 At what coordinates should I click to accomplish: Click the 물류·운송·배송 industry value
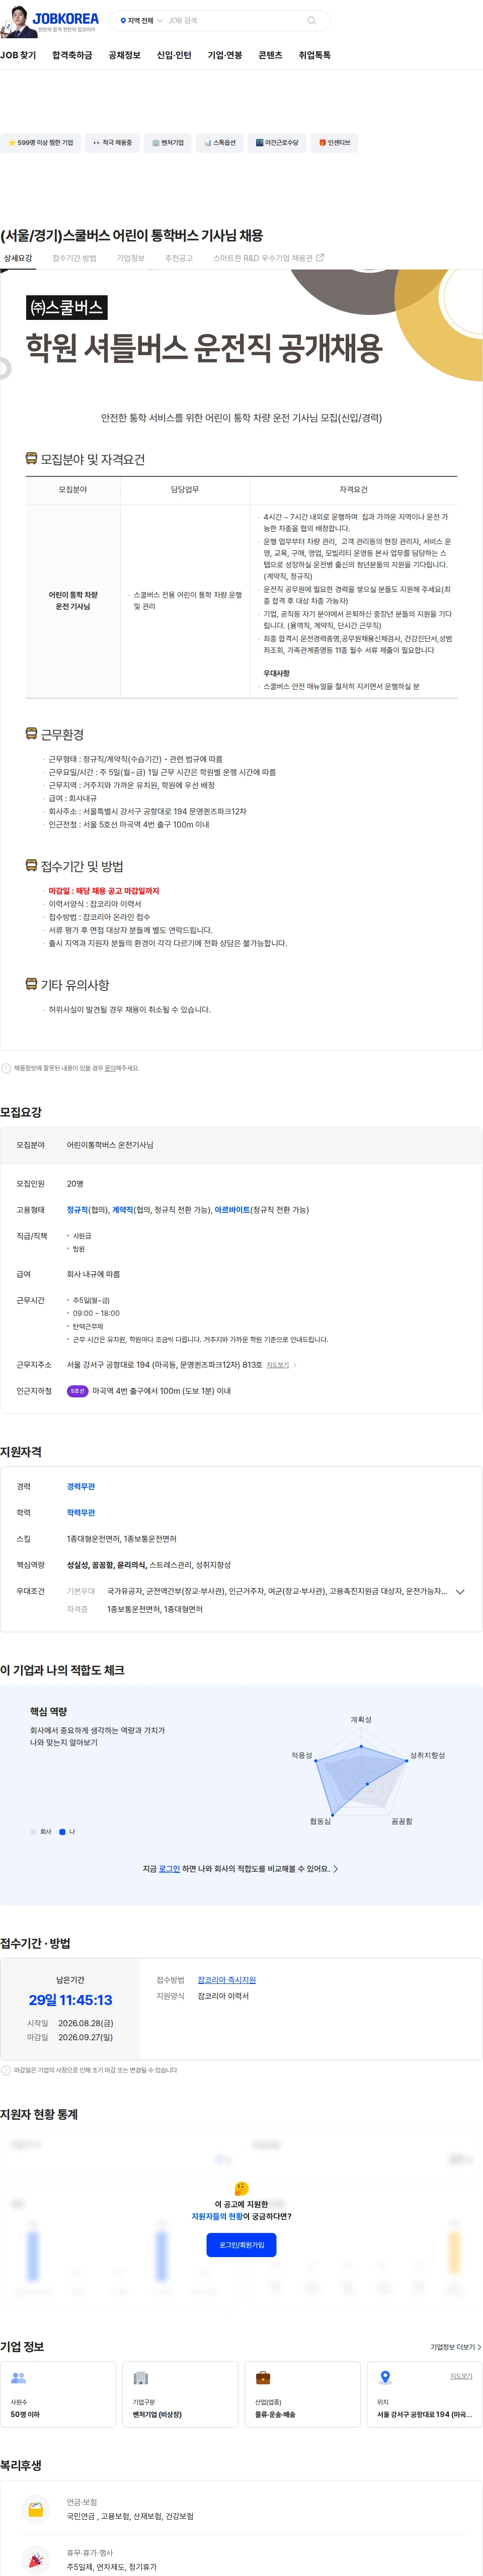click(x=275, y=2414)
